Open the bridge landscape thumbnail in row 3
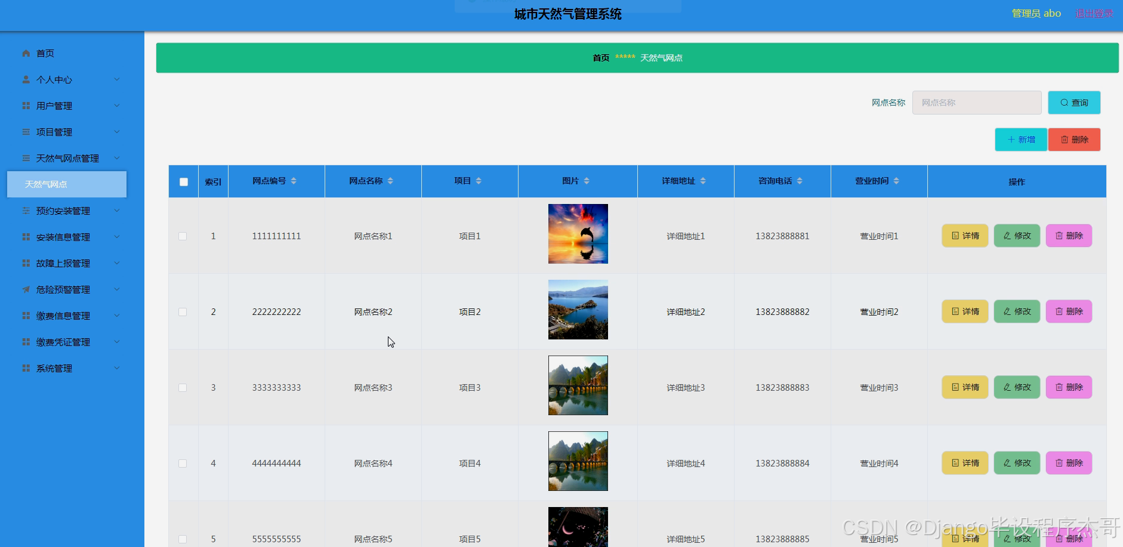This screenshot has height=547, width=1123. click(x=578, y=385)
